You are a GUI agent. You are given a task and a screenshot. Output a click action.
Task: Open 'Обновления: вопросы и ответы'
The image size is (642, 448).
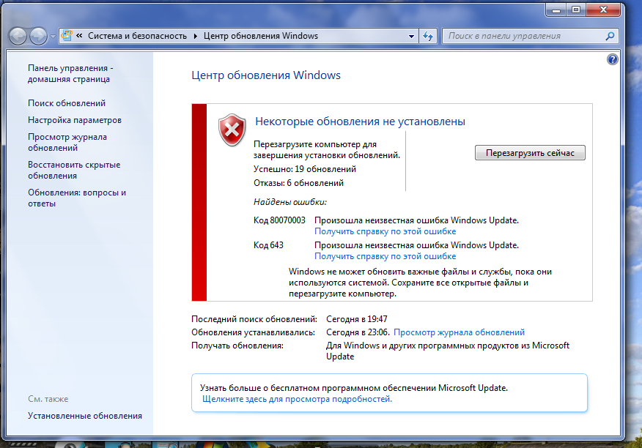pyautogui.click(x=77, y=198)
